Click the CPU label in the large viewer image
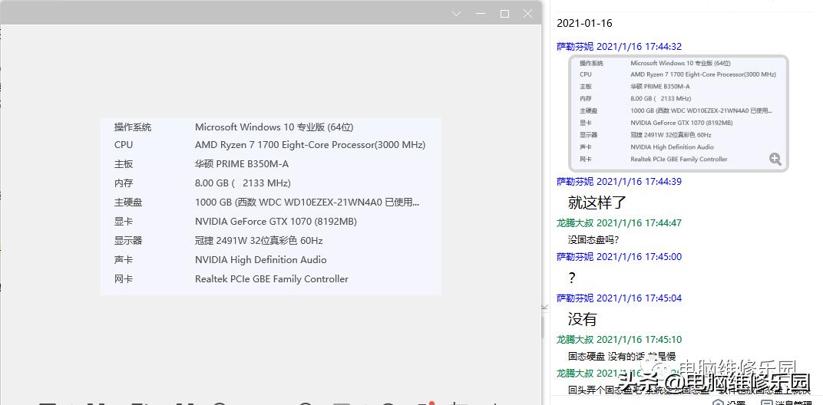This screenshot has width=823, height=405. (124, 145)
